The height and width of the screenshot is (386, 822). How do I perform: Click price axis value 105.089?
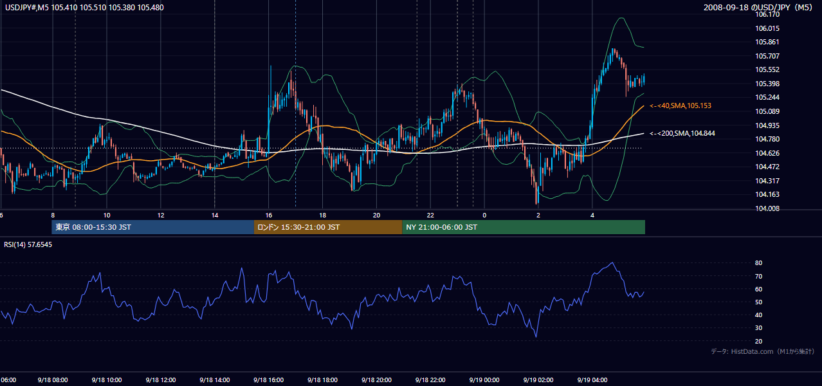pos(767,111)
